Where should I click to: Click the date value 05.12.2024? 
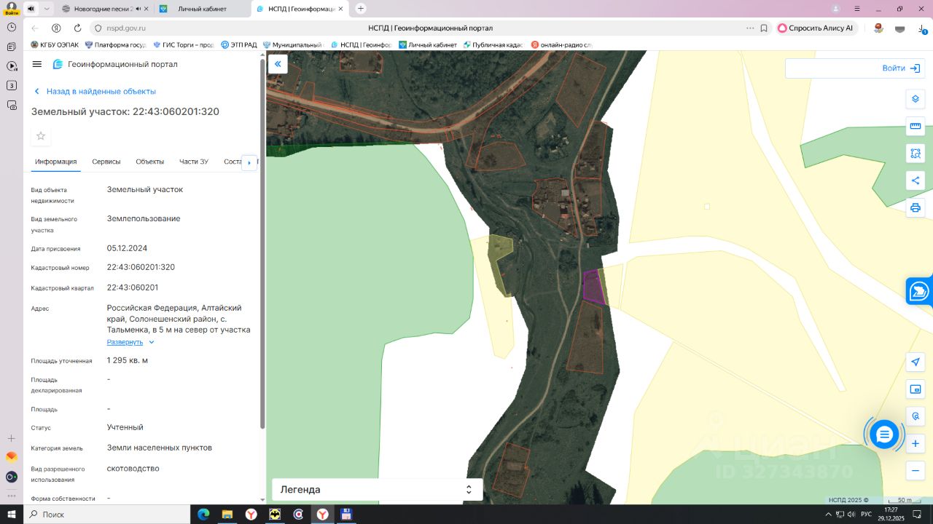point(128,248)
